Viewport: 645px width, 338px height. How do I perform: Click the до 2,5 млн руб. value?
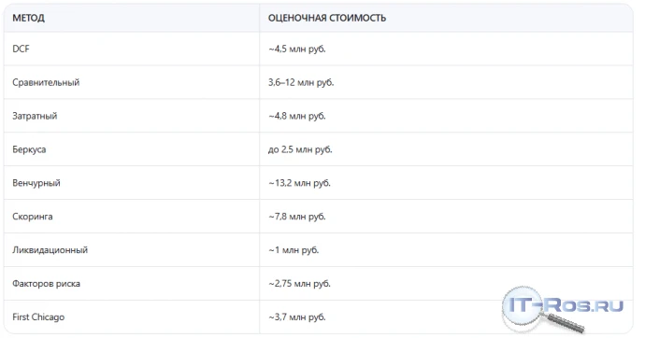tap(300, 149)
